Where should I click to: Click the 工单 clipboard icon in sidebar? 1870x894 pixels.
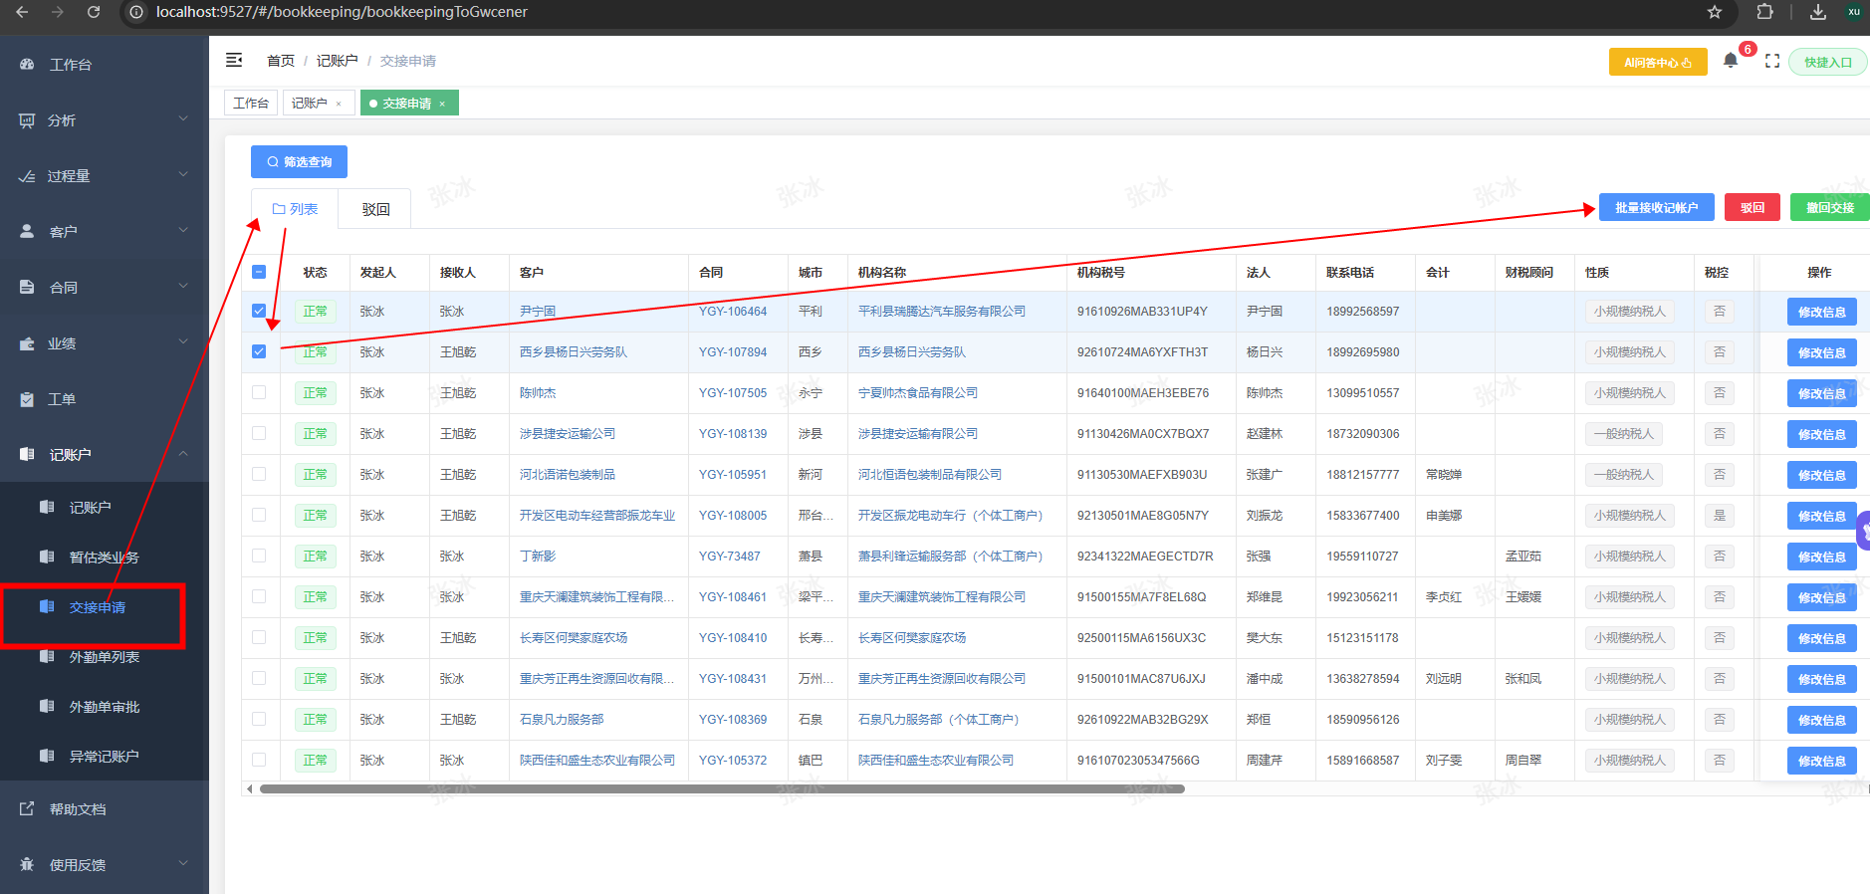27,399
